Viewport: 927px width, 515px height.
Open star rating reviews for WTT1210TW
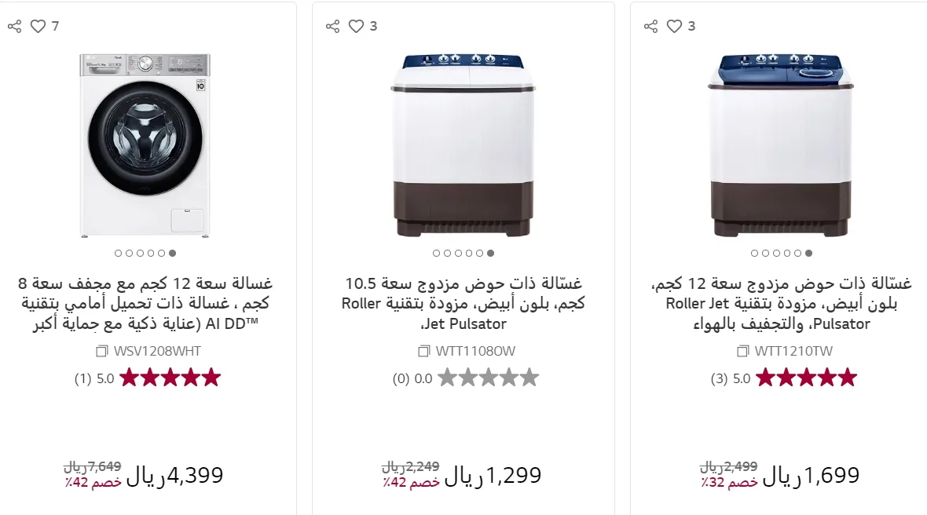point(805,378)
